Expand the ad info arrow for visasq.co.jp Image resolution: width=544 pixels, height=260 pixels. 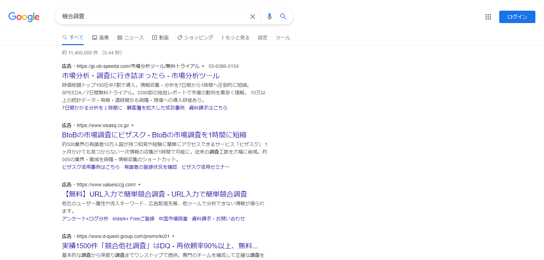click(133, 125)
